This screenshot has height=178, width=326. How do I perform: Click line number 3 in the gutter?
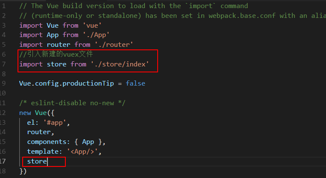(3, 25)
